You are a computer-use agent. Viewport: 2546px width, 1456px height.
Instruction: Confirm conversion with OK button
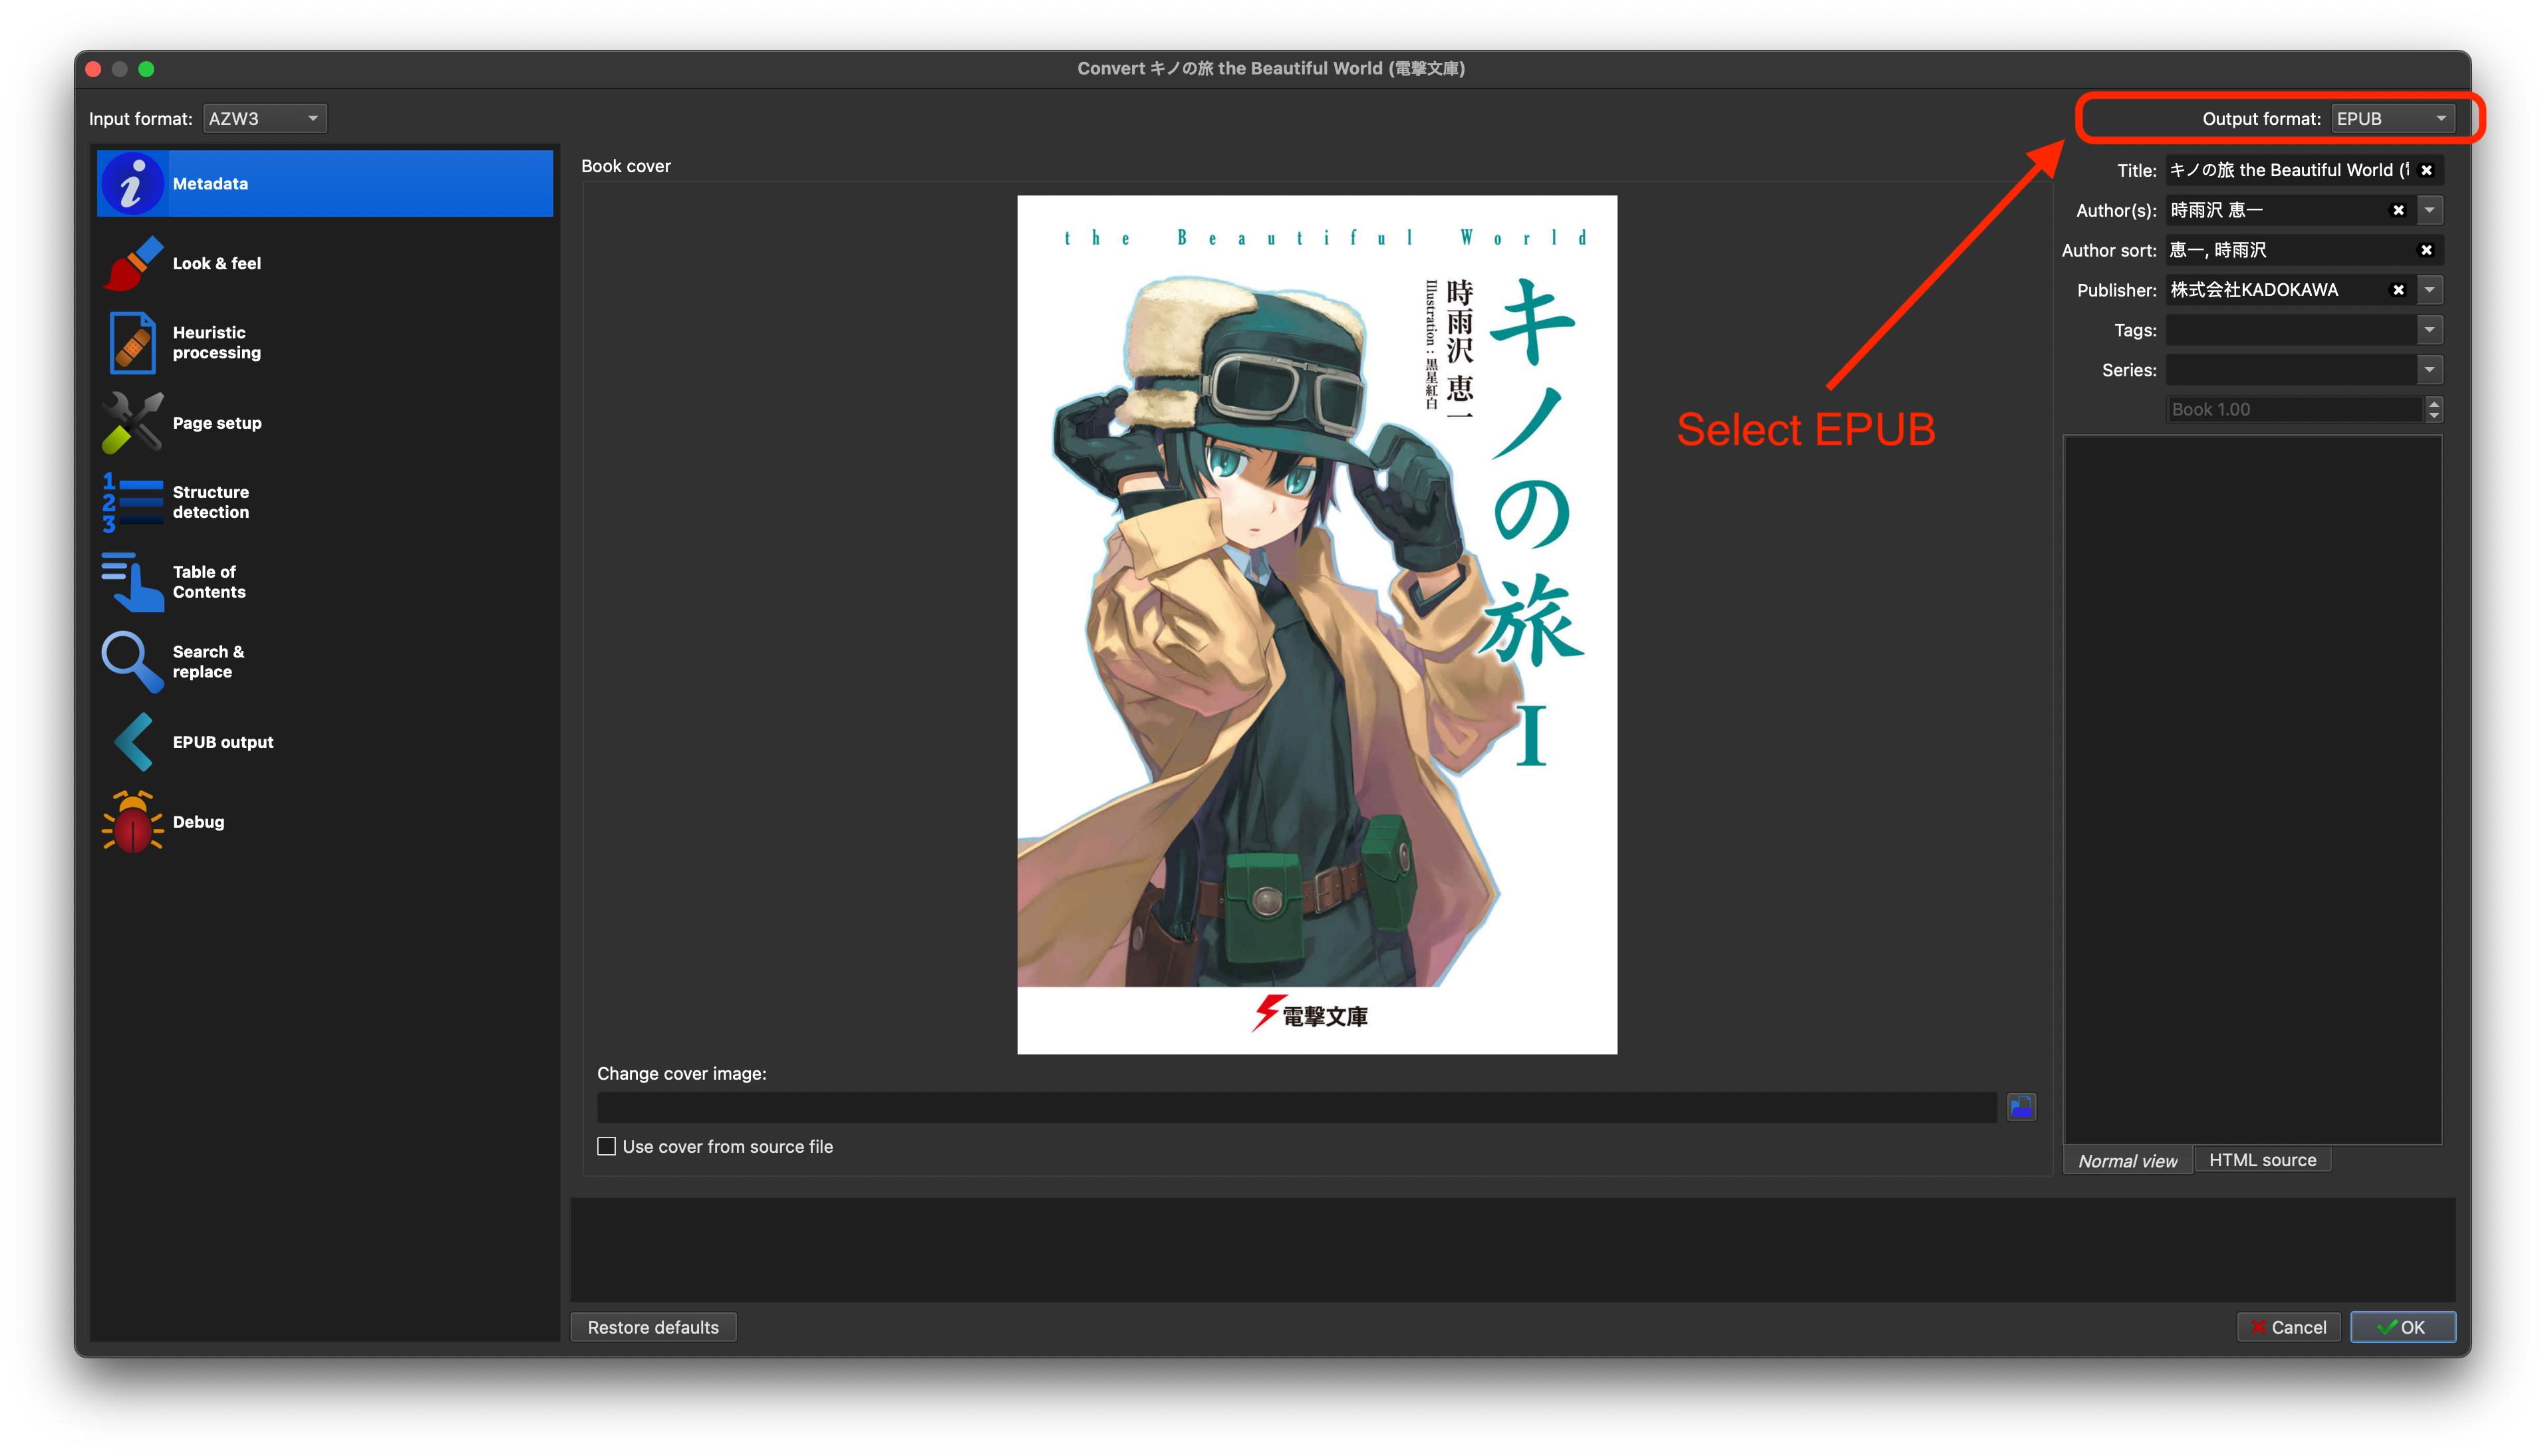[2403, 1327]
